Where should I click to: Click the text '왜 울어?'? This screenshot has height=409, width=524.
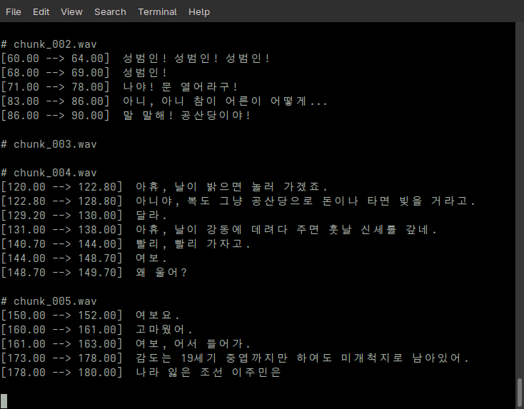[161, 273]
